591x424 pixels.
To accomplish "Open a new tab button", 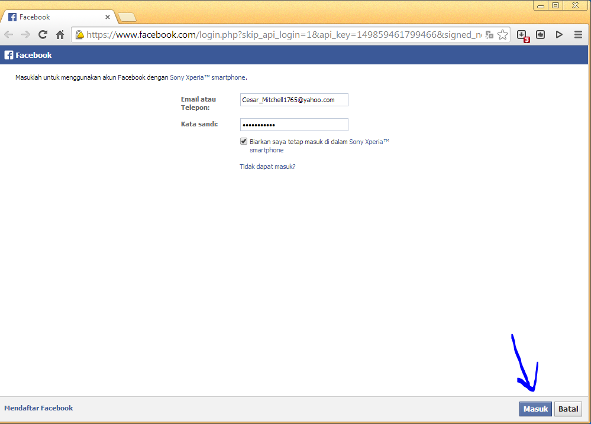I will pyautogui.click(x=127, y=17).
